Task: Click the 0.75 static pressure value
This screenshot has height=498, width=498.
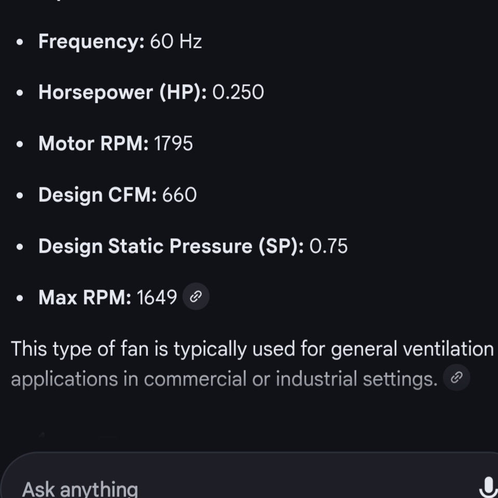Action: pos(328,246)
